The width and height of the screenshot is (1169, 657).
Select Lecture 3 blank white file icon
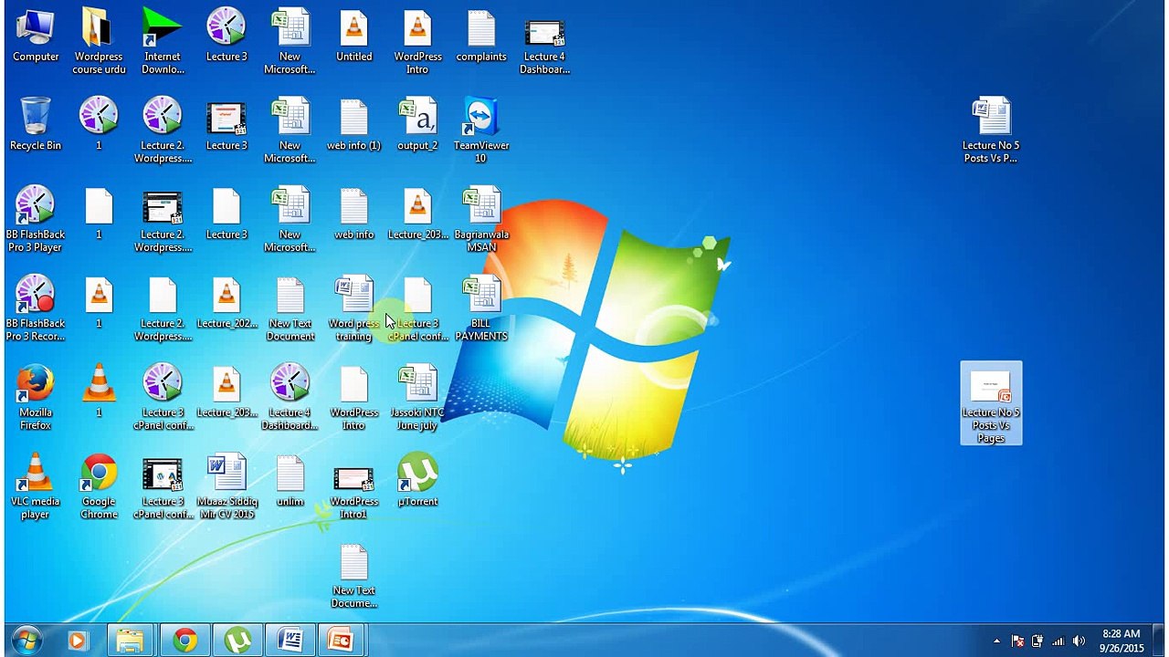226,214
